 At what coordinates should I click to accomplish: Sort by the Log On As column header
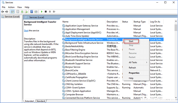tap(156, 22)
